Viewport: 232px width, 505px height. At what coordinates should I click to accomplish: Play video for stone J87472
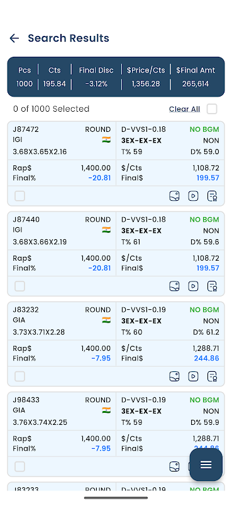[193, 196]
